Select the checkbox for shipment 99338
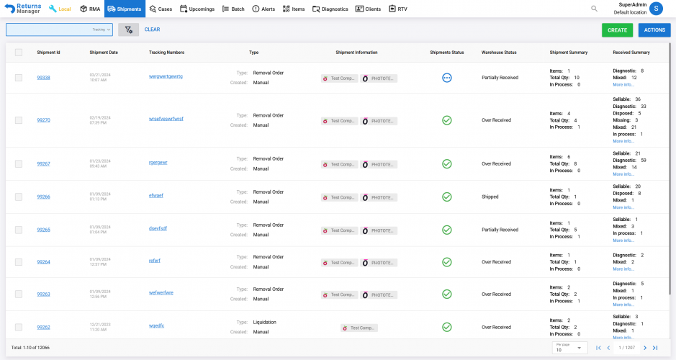Screen dimensions: 676x360 [x=19, y=78]
